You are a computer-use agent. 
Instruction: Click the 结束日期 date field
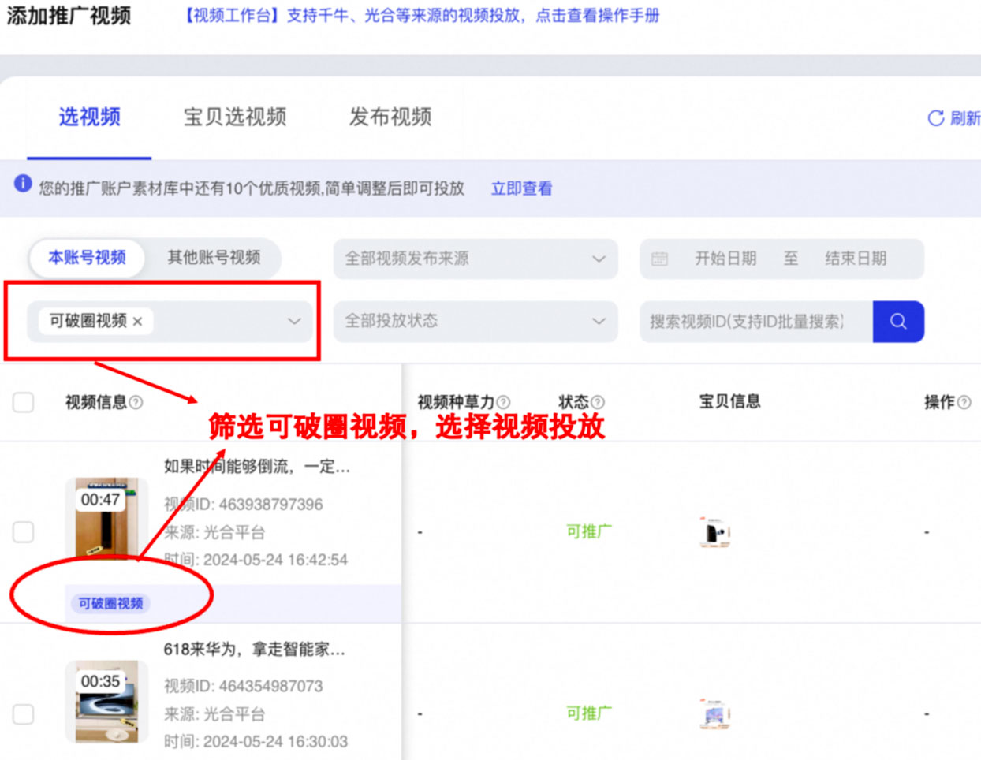(x=856, y=259)
